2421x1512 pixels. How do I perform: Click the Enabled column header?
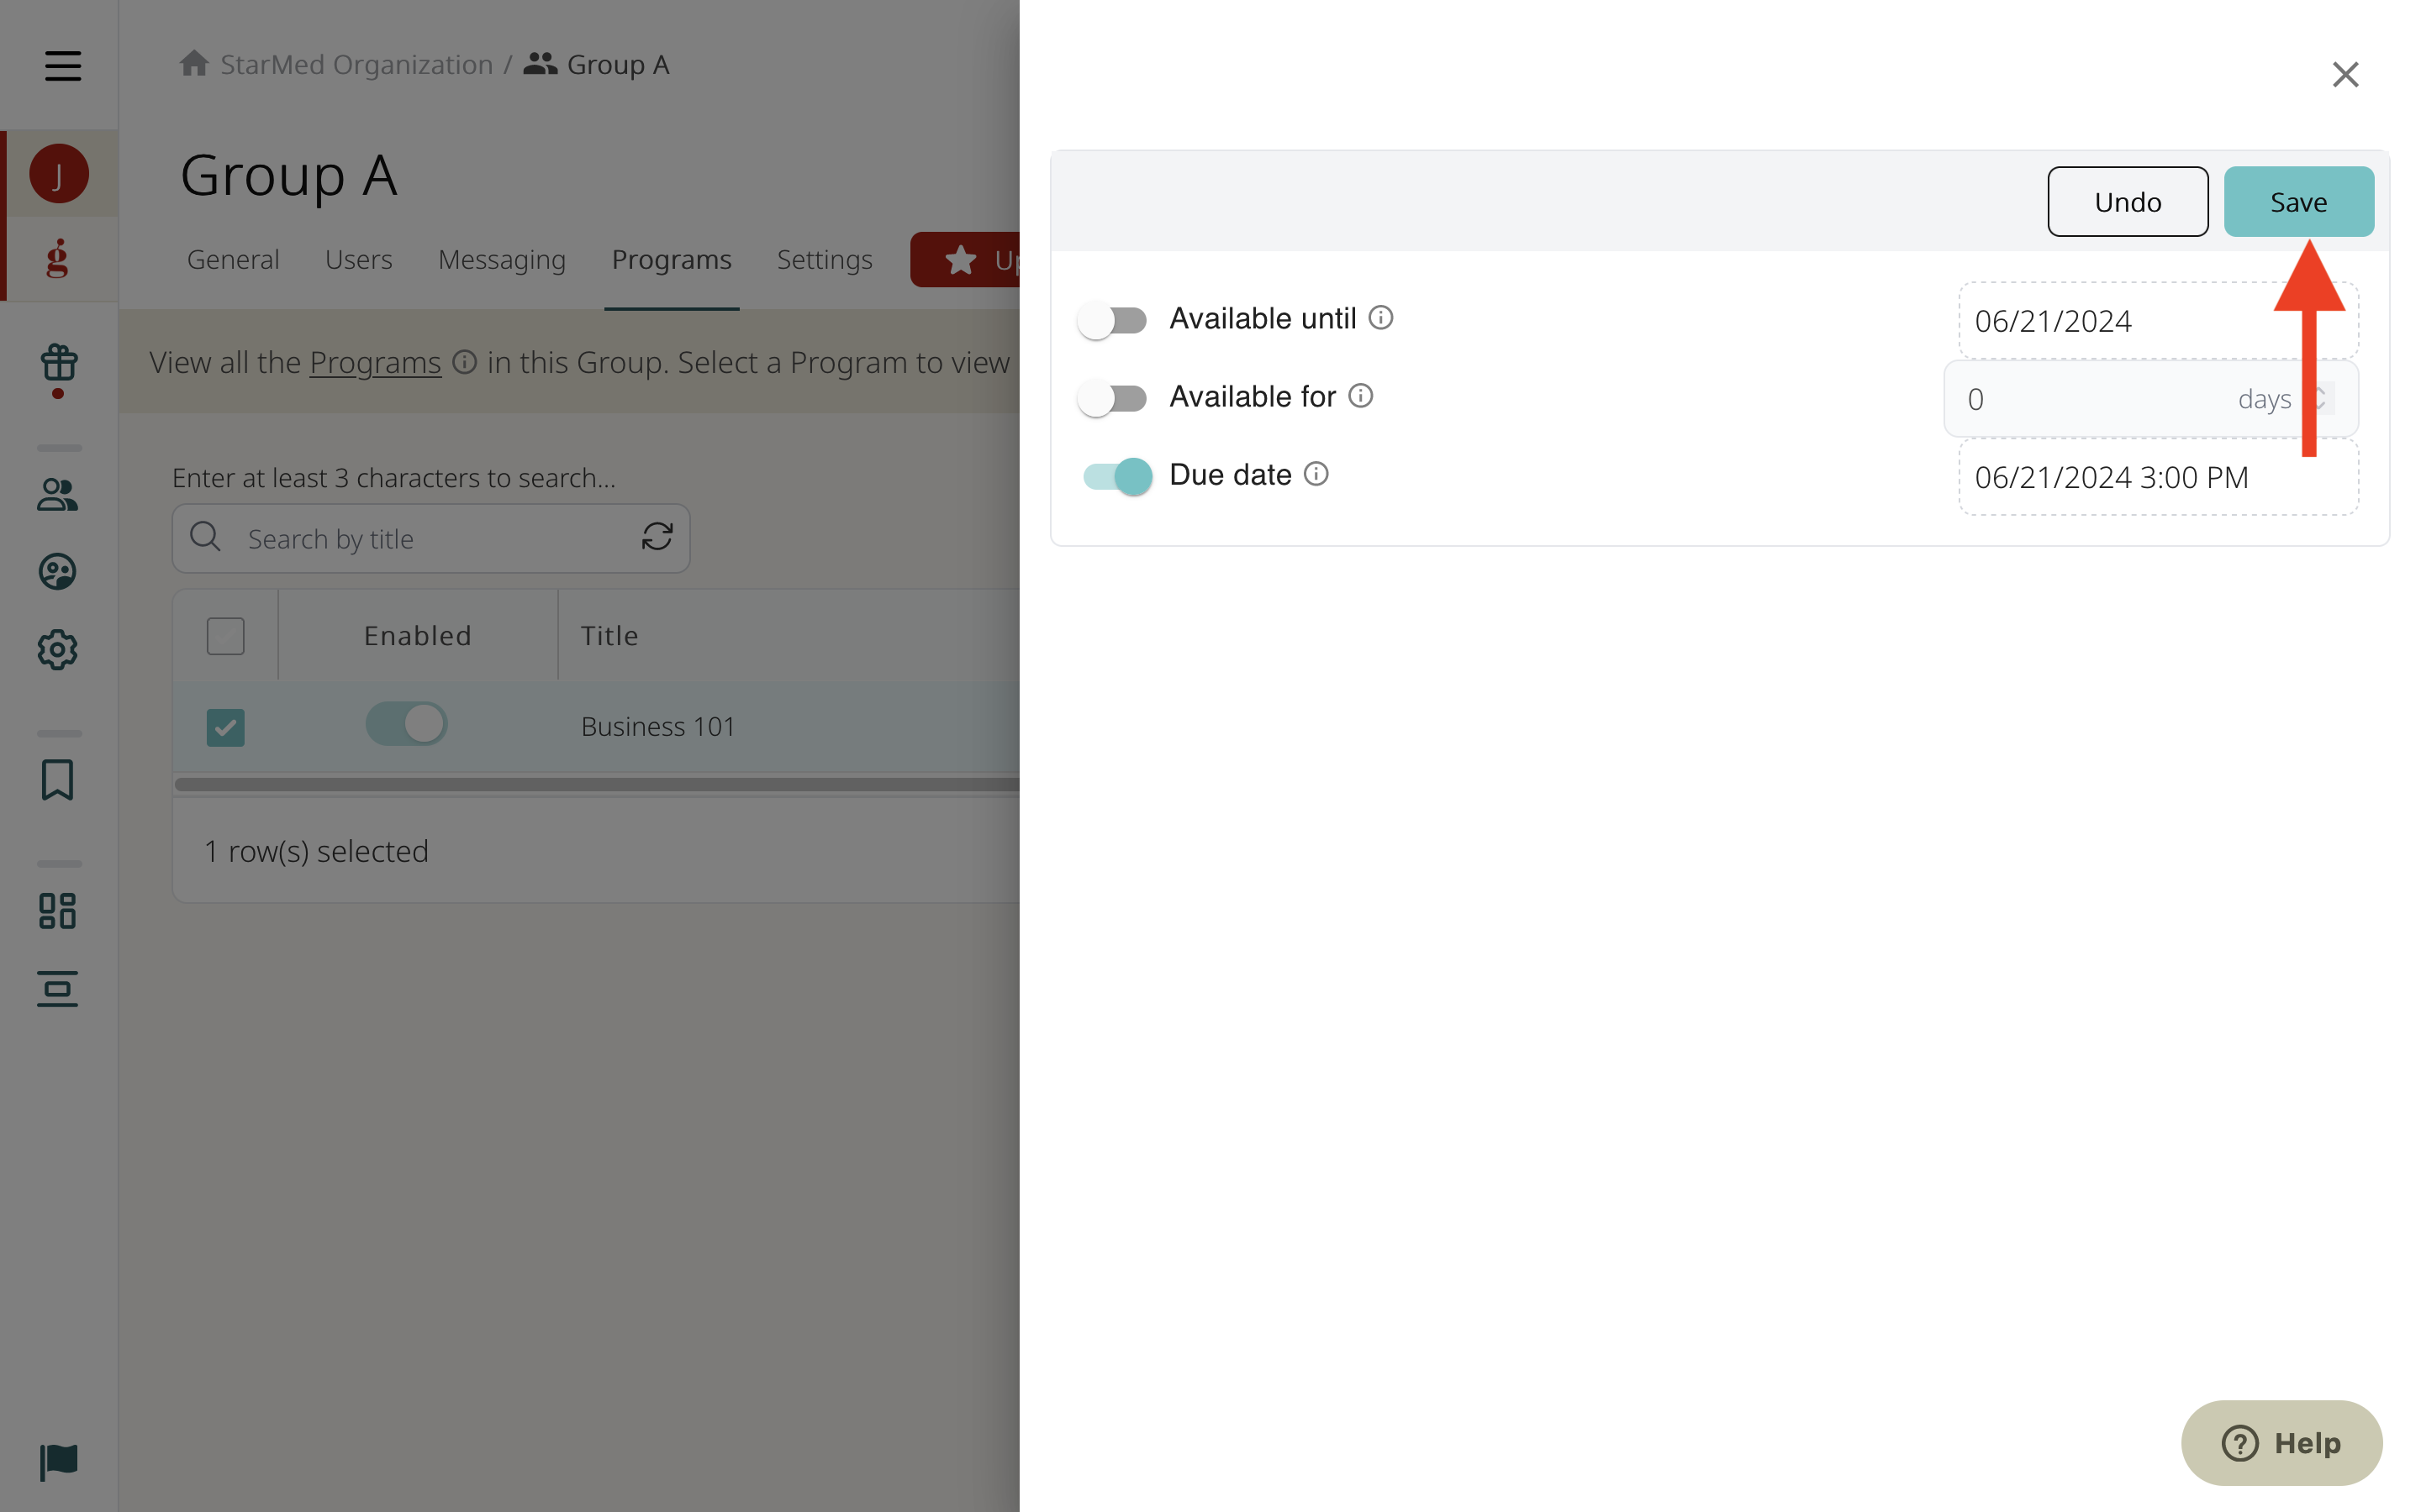click(x=417, y=636)
